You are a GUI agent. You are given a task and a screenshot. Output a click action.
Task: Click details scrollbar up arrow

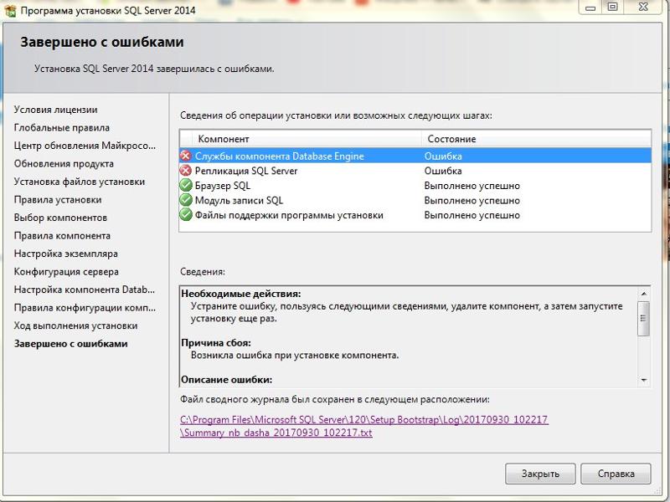click(644, 294)
